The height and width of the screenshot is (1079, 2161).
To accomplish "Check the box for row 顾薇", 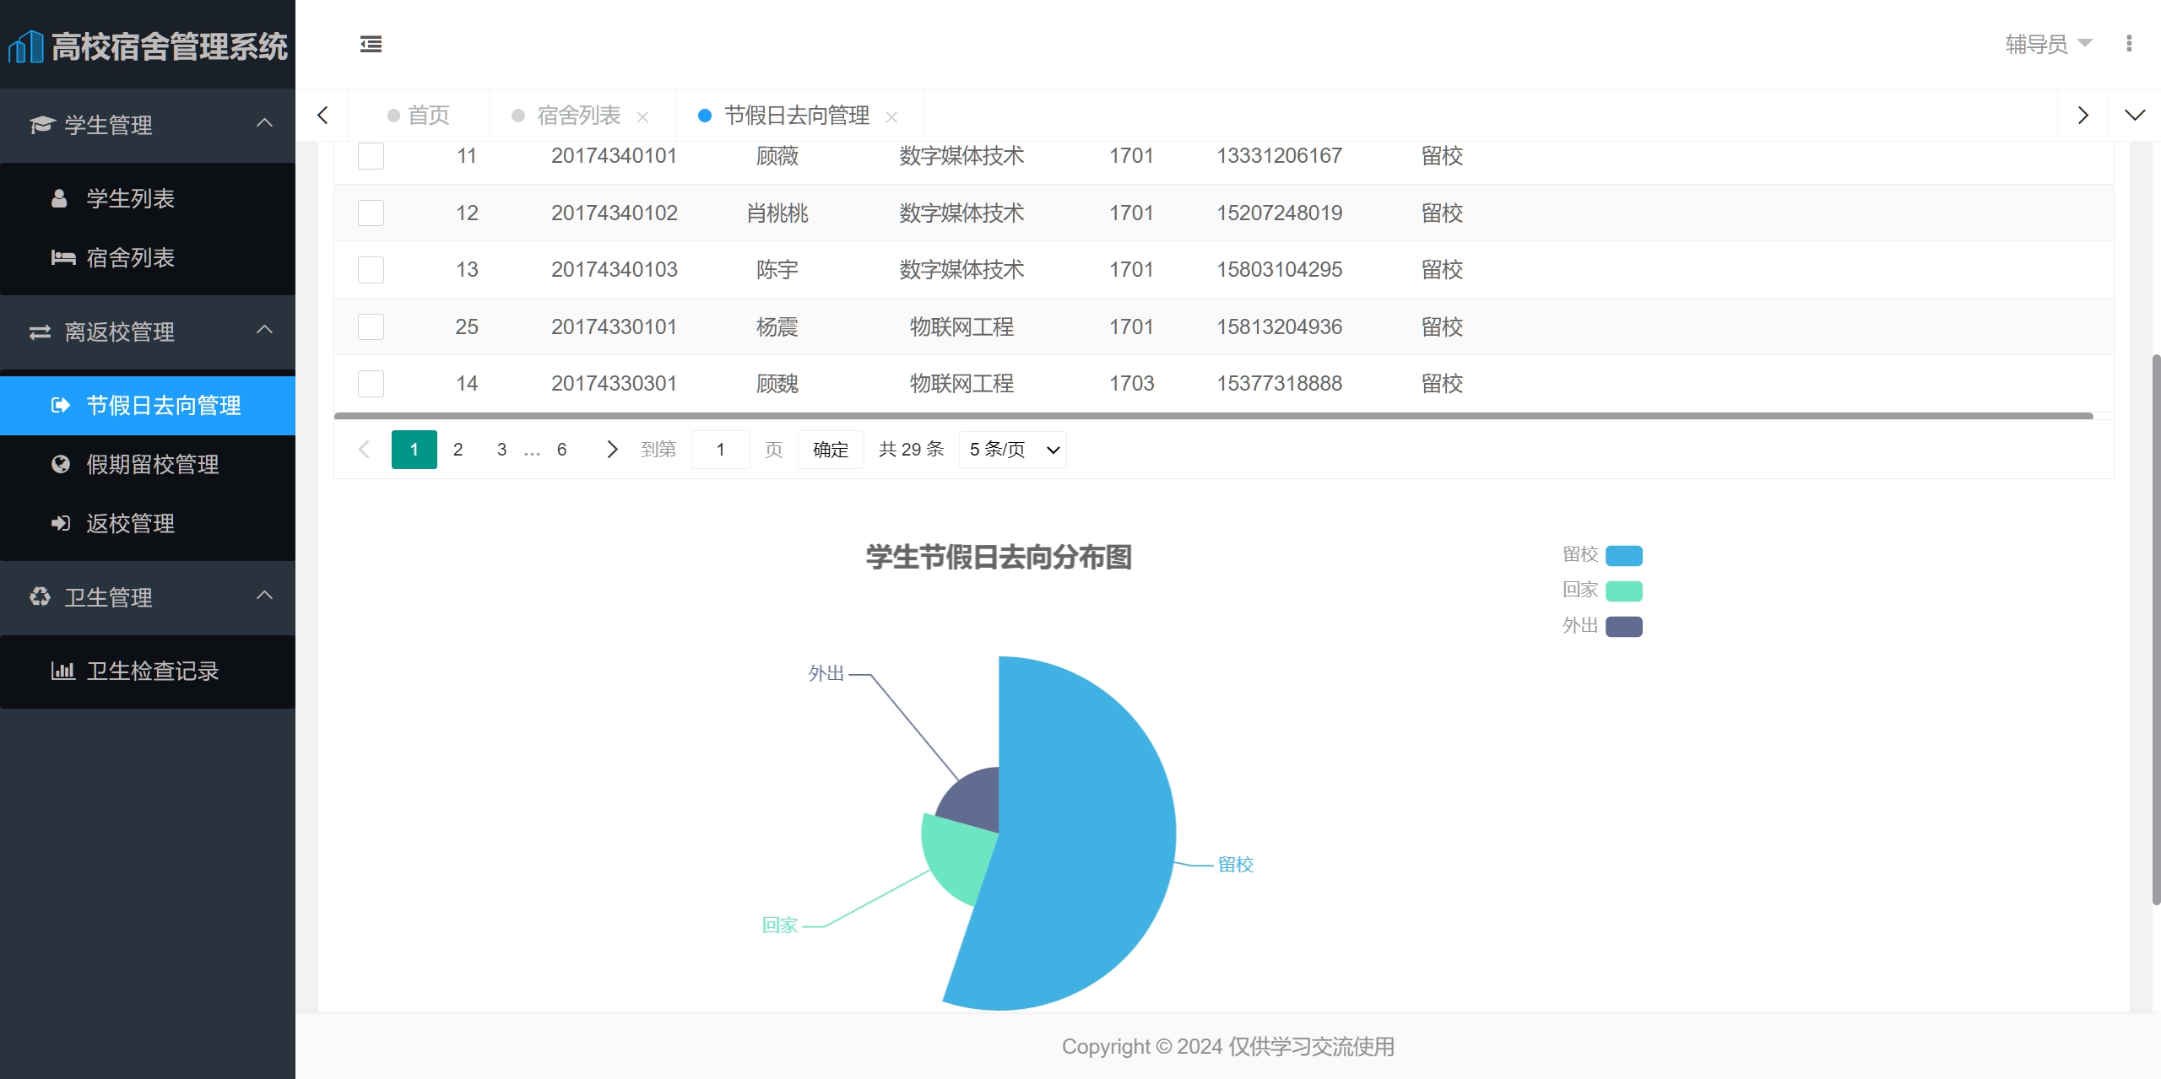I will pos(371,156).
